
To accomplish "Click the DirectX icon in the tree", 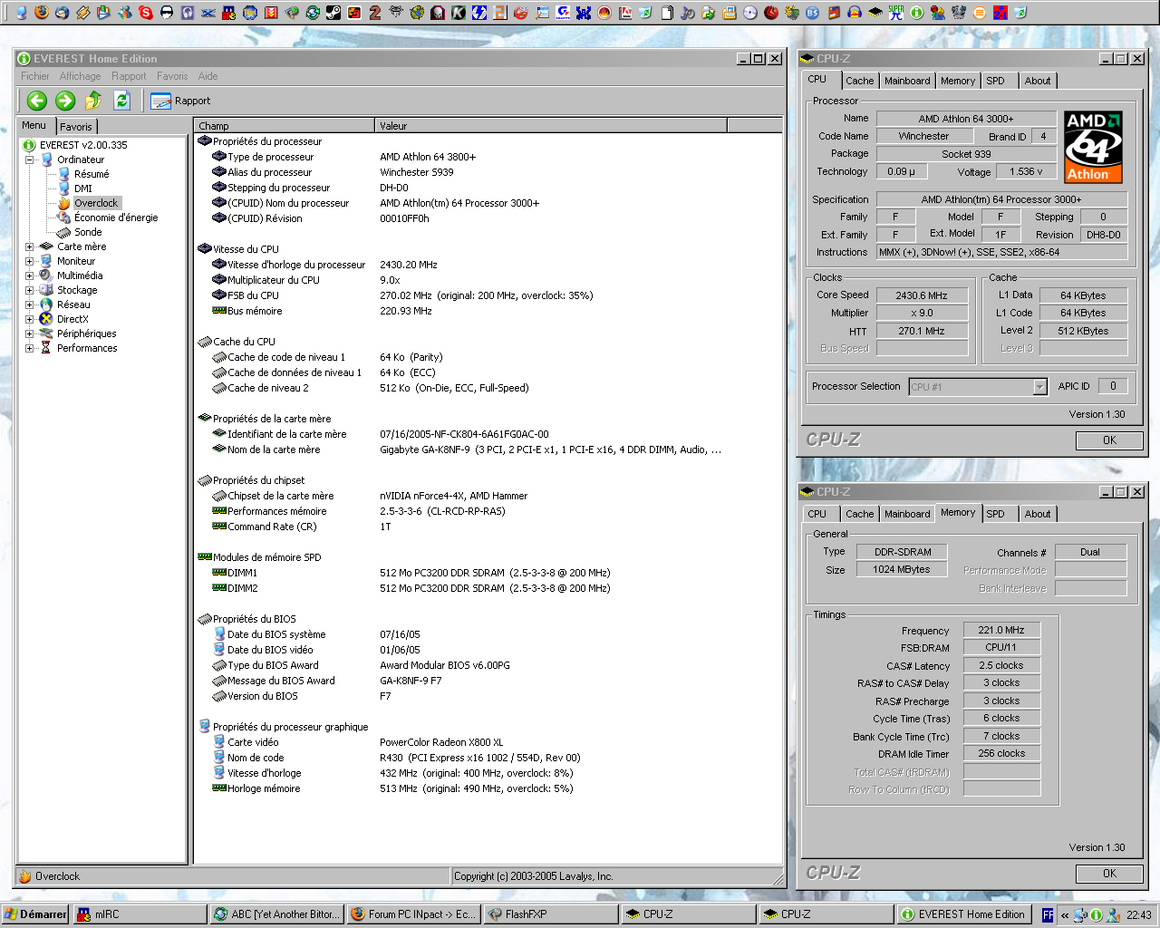I will point(46,319).
